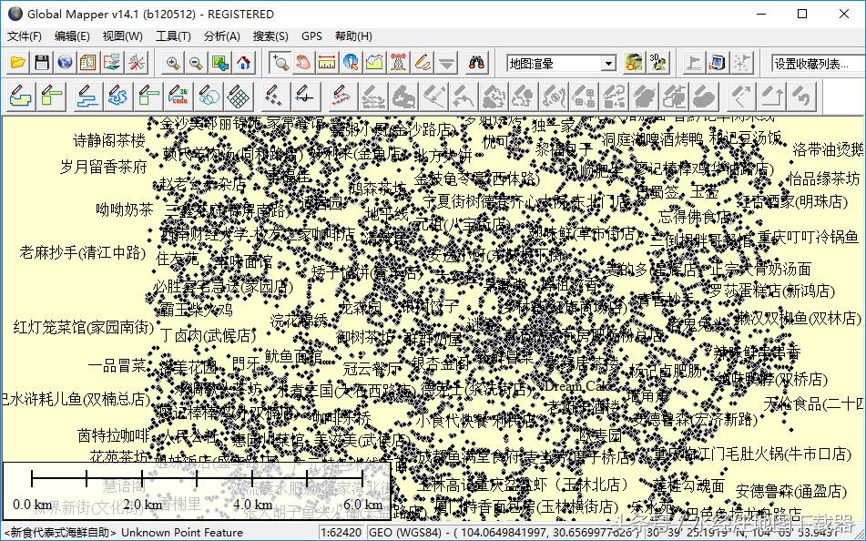Expand the 地图渲晕 shader dropdown
The image size is (866, 541).
(608, 64)
